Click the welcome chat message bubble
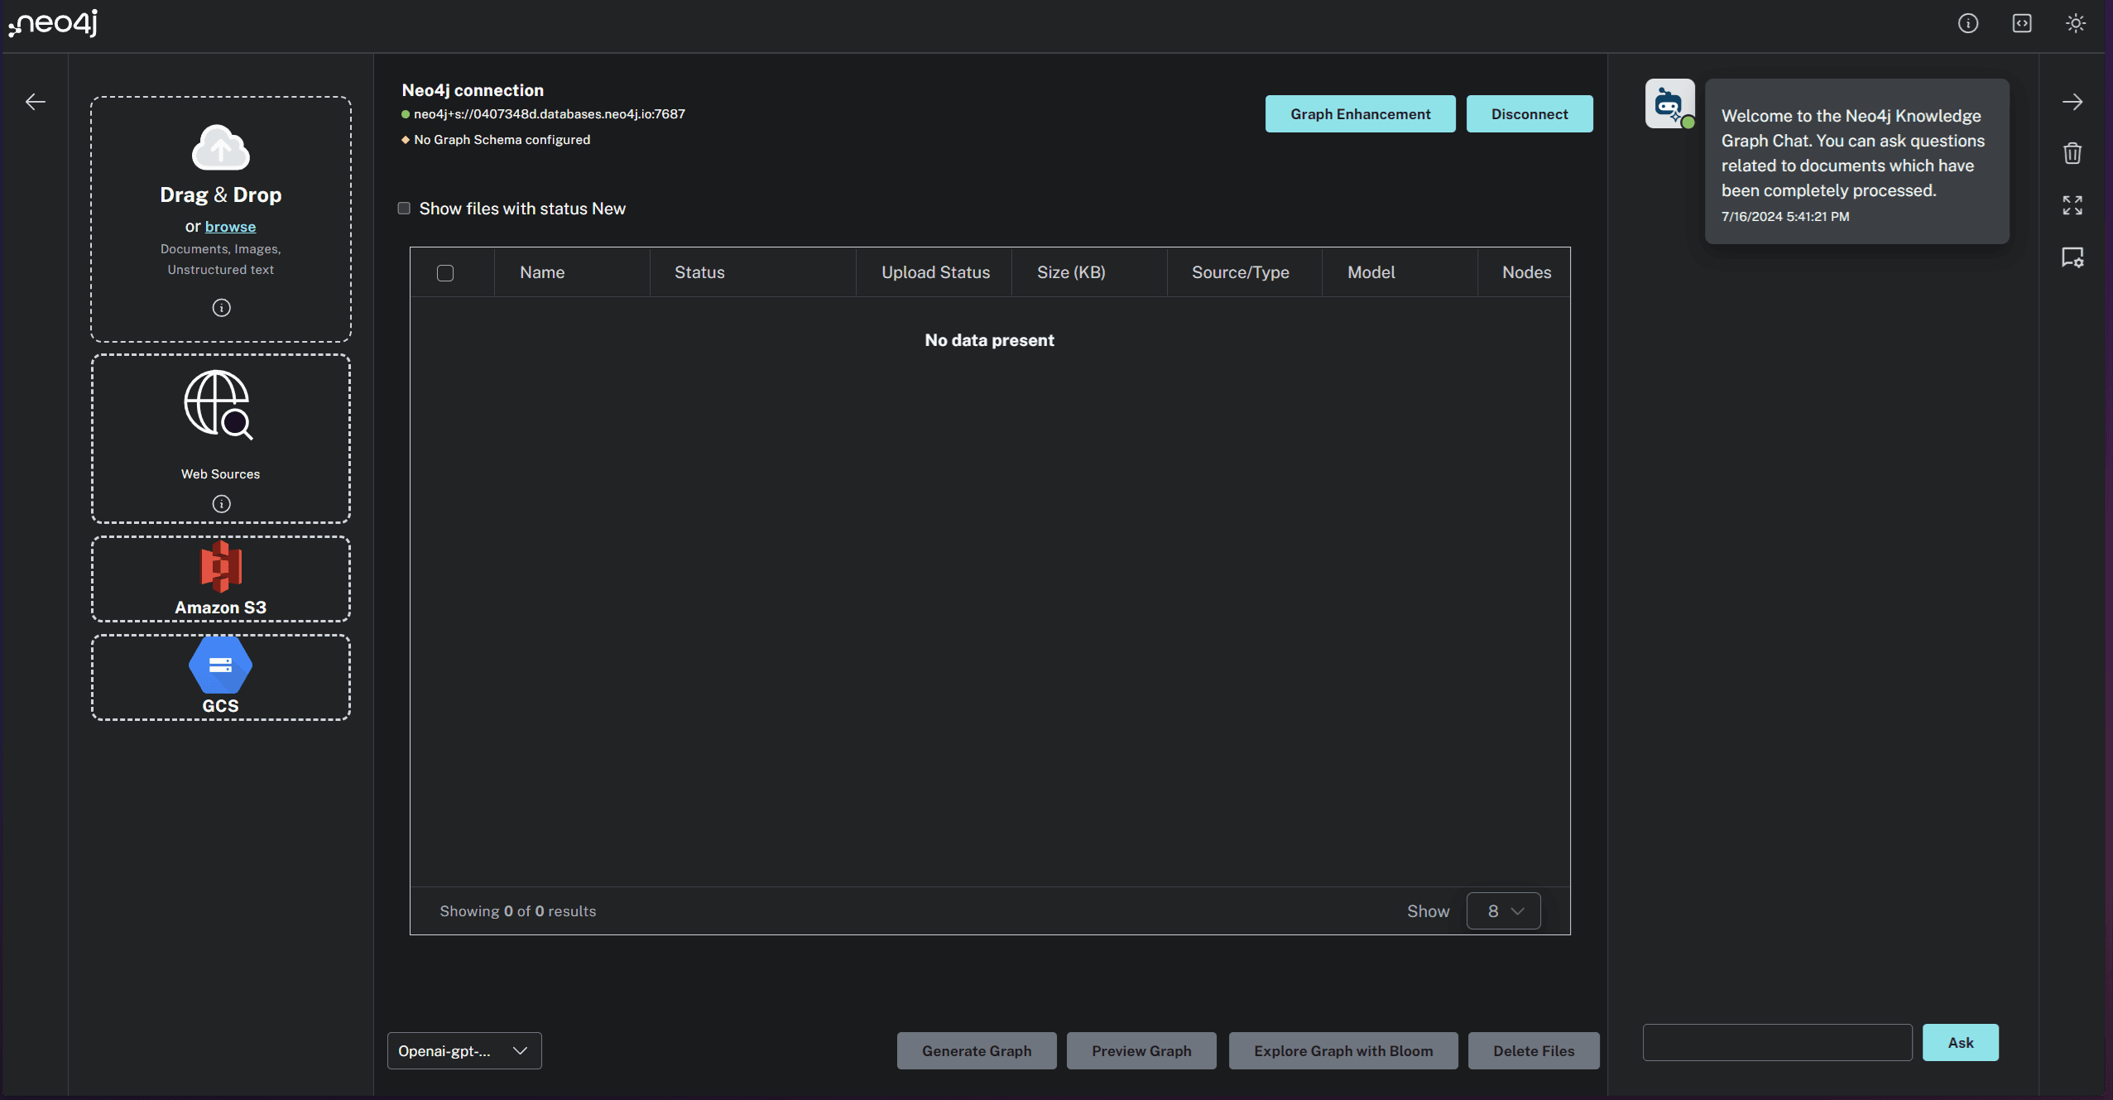The width and height of the screenshot is (2113, 1100). coord(1856,161)
